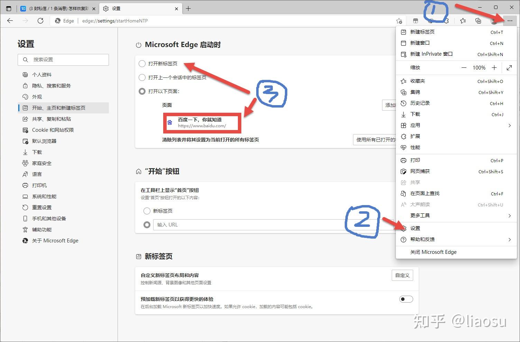Open a new tab with plus icon
The height and width of the screenshot is (342, 520).
click(188, 9)
